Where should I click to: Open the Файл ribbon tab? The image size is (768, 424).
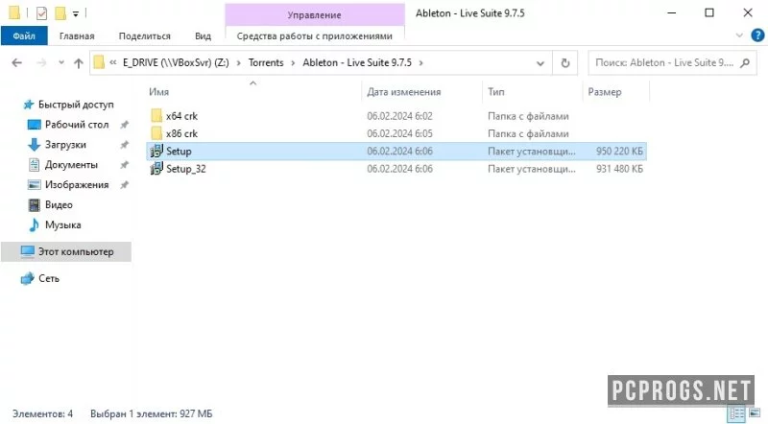[24, 35]
